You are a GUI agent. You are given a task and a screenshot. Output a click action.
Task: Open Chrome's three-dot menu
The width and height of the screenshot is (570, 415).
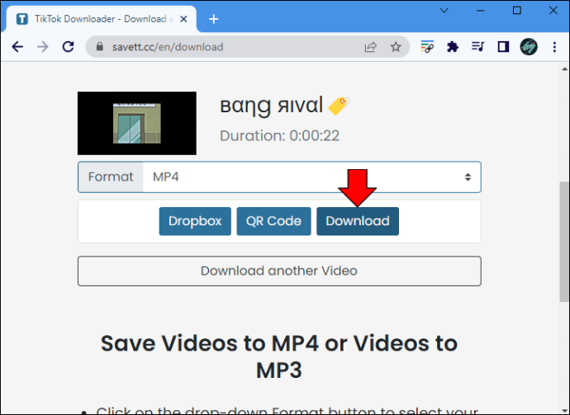coord(553,47)
